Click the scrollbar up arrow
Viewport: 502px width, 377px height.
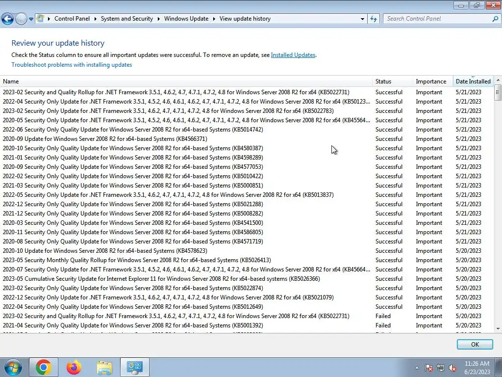pyautogui.click(x=498, y=80)
